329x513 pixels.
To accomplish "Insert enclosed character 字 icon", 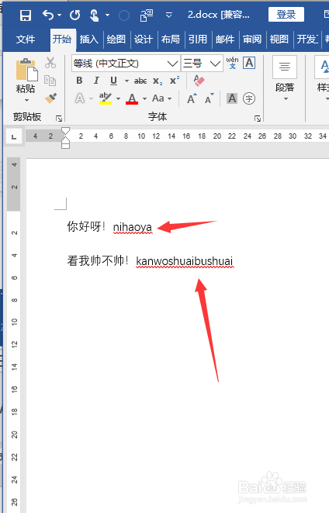I will pyautogui.click(x=249, y=98).
